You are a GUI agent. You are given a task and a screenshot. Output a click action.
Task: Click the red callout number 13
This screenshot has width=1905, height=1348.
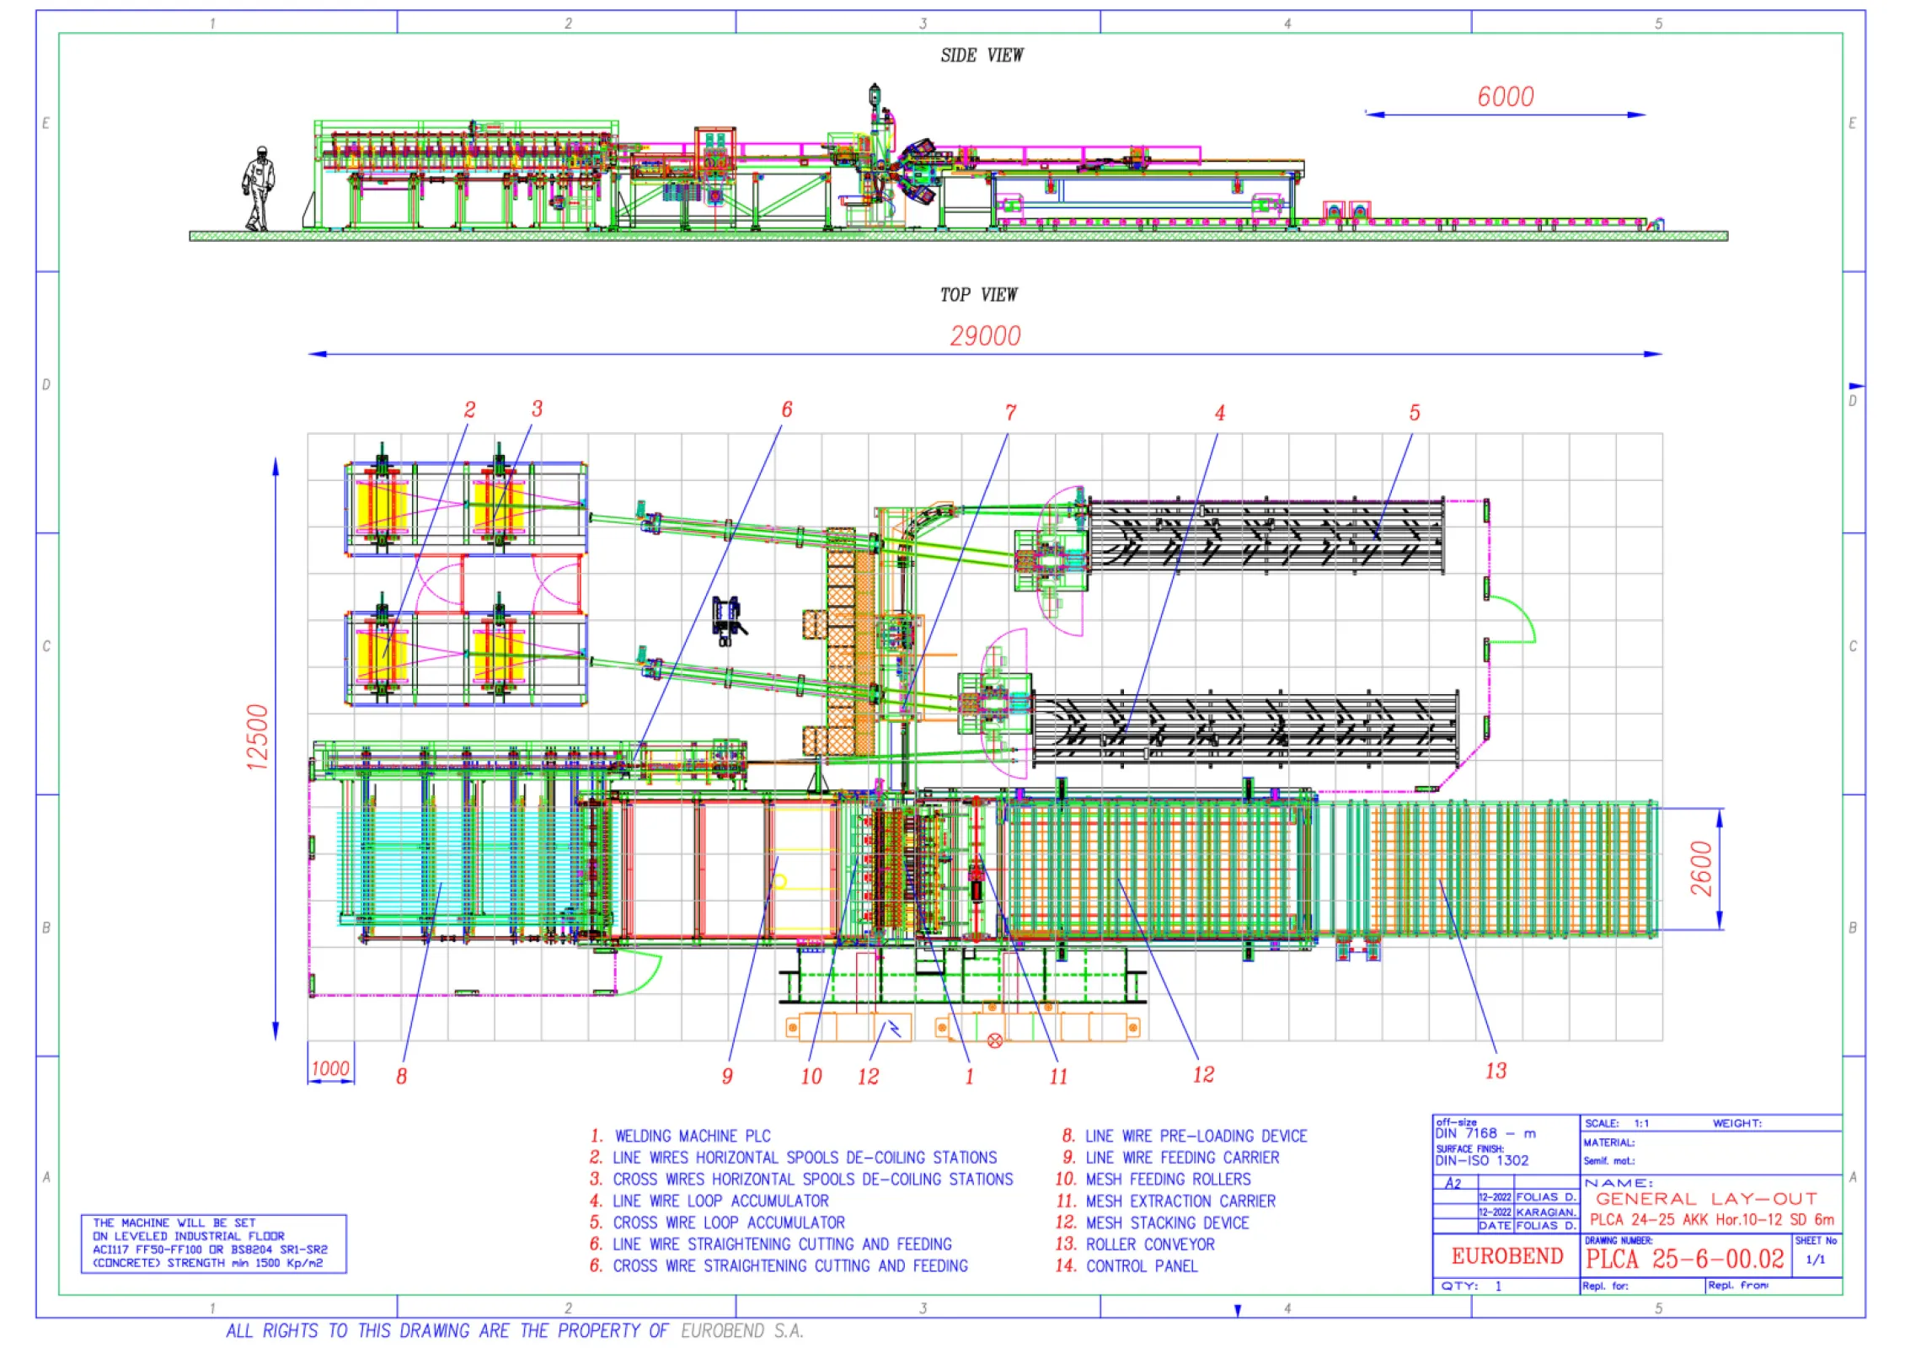(1496, 1071)
